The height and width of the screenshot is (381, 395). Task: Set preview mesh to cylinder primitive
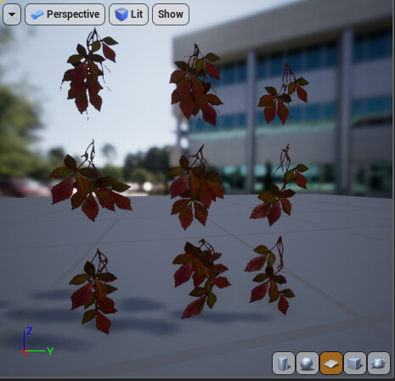[x=284, y=363]
